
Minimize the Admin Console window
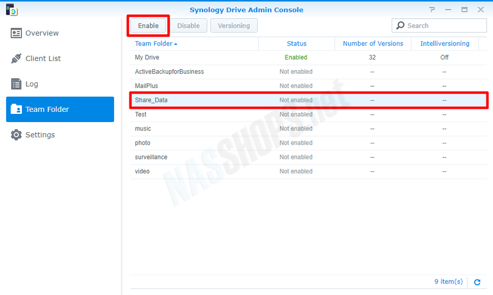[448, 10]
